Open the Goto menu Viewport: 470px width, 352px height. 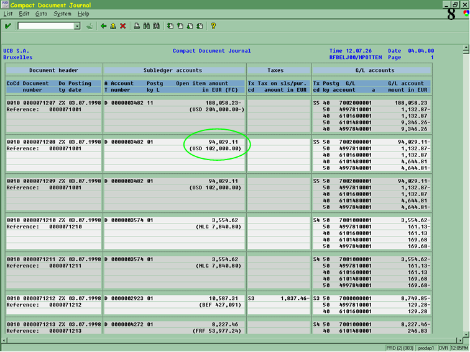tap(41, 14)
